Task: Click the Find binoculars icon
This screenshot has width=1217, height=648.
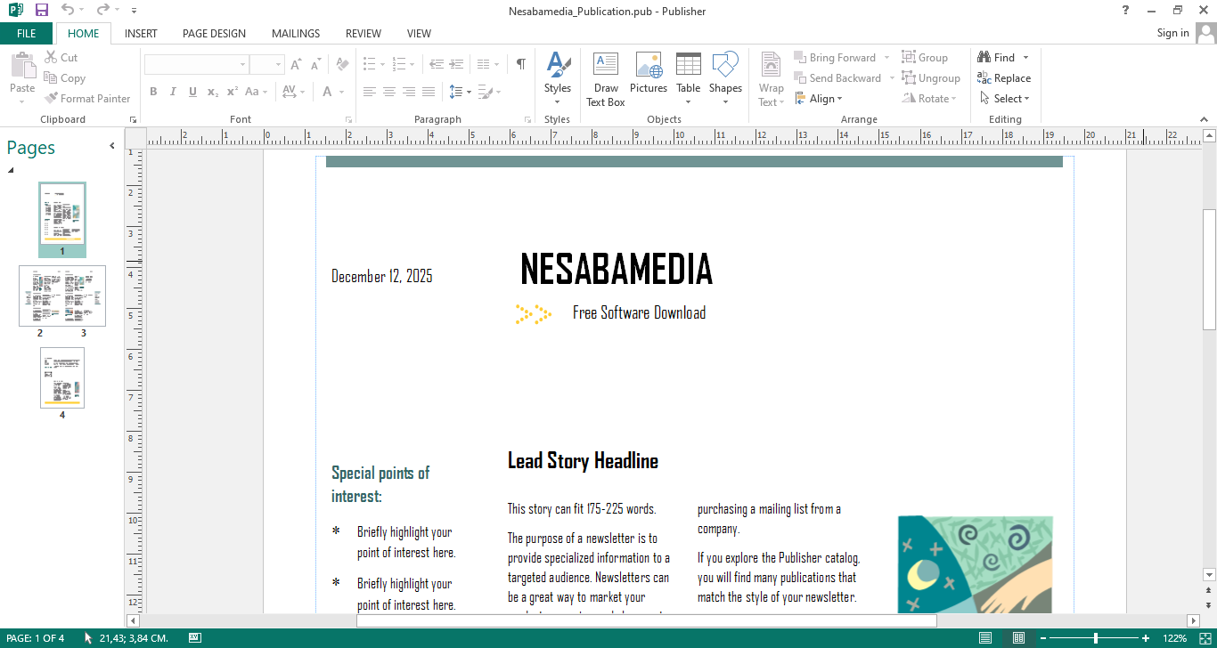Action: click(984, 58)
